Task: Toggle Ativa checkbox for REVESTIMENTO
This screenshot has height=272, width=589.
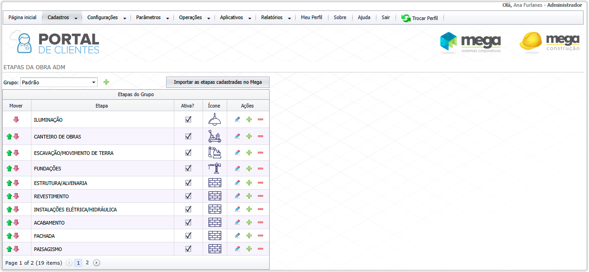Action: pyautogui.click(x=188, y=196)
